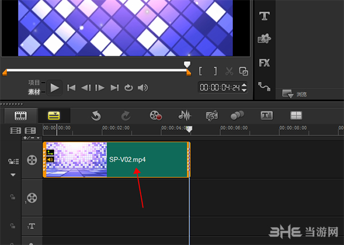Decrease the timecode value
Image resolution: width=344 pixels, height=245 pixels.
(x=244, y=90)
